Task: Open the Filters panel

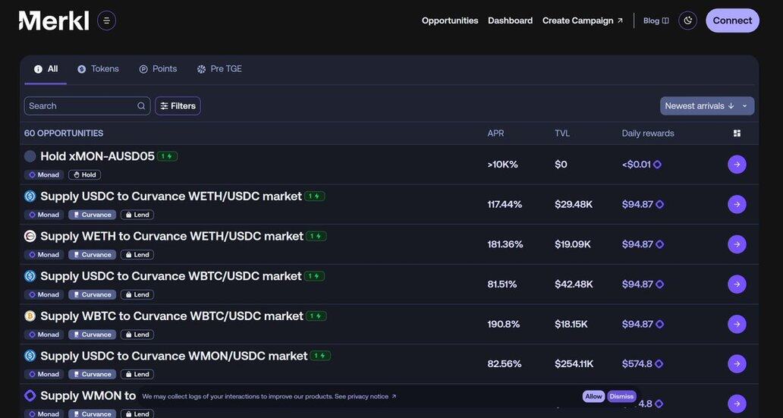Action: [178, 106]
